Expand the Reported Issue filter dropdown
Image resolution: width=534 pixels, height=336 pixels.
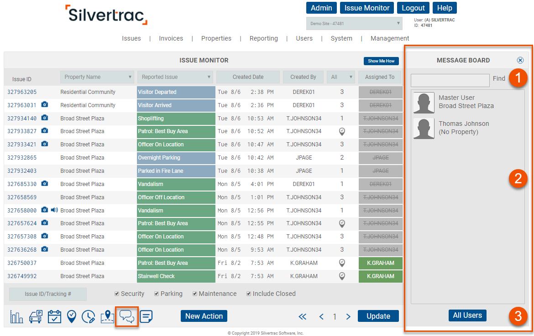pos(175,77)
